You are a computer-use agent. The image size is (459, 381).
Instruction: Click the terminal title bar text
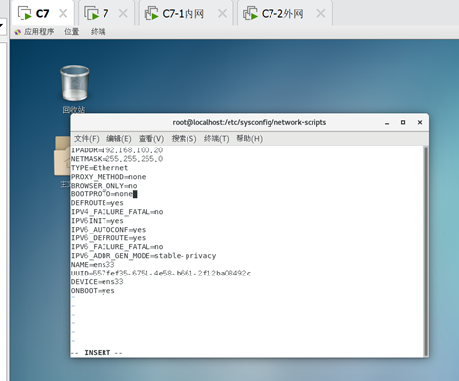[249, 122]
